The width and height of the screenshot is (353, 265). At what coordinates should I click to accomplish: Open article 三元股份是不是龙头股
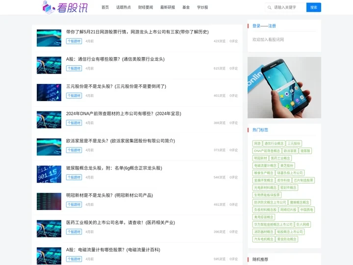tap(116, 86)
